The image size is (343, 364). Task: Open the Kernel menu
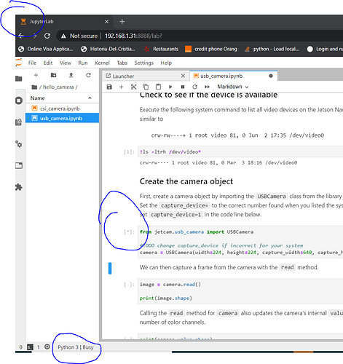coord(102,63)
